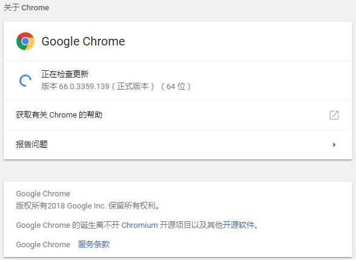The height and width of the screenshot is (260, 356).
Task: Click the large Google Chrome title text
Action: coord(83,41)
